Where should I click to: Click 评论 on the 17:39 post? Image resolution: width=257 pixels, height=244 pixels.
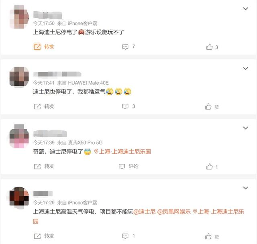pos(128,166)
